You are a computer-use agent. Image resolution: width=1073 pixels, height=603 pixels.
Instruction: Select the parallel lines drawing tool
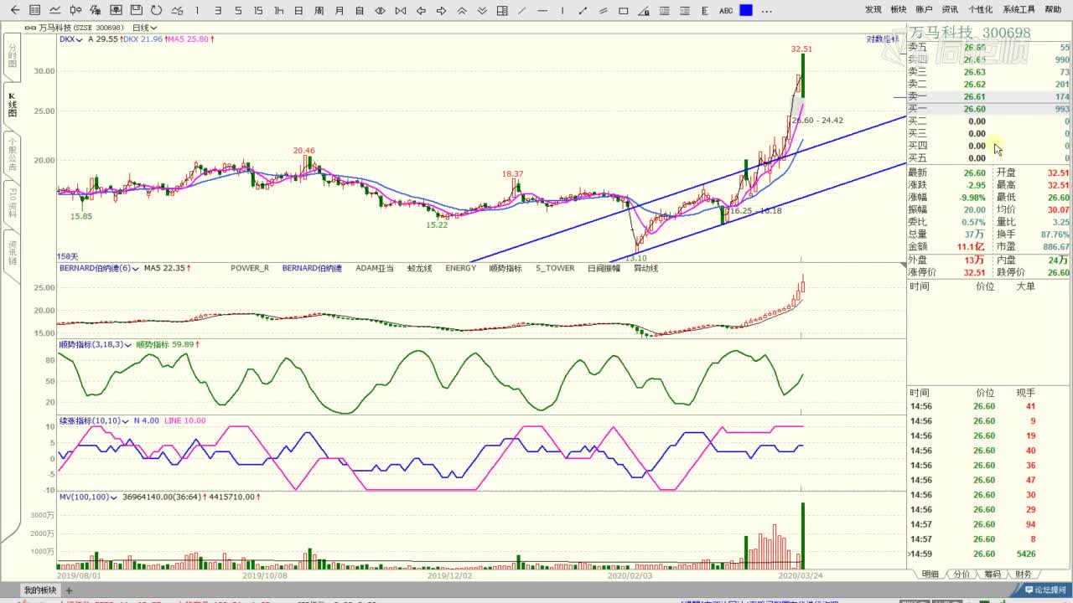click(603, 10)
